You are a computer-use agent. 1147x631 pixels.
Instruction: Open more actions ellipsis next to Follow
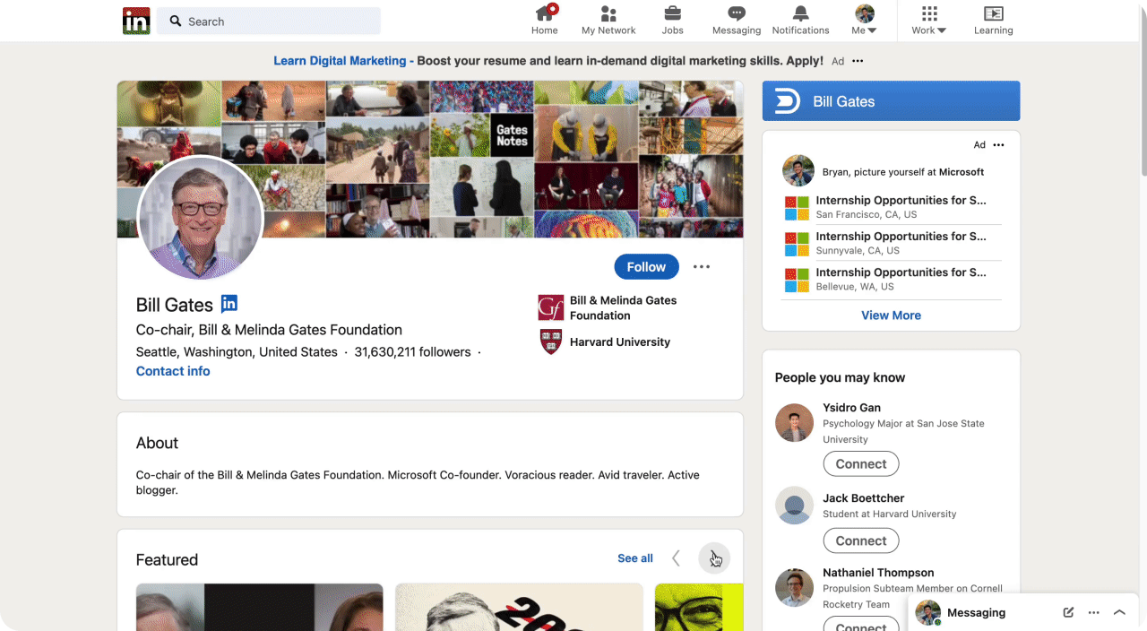click(x=702, y=266)
